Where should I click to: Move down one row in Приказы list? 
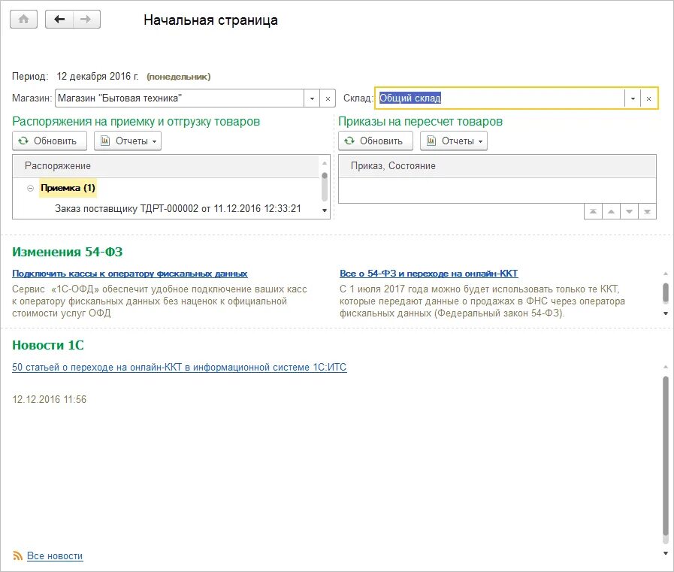630,211
